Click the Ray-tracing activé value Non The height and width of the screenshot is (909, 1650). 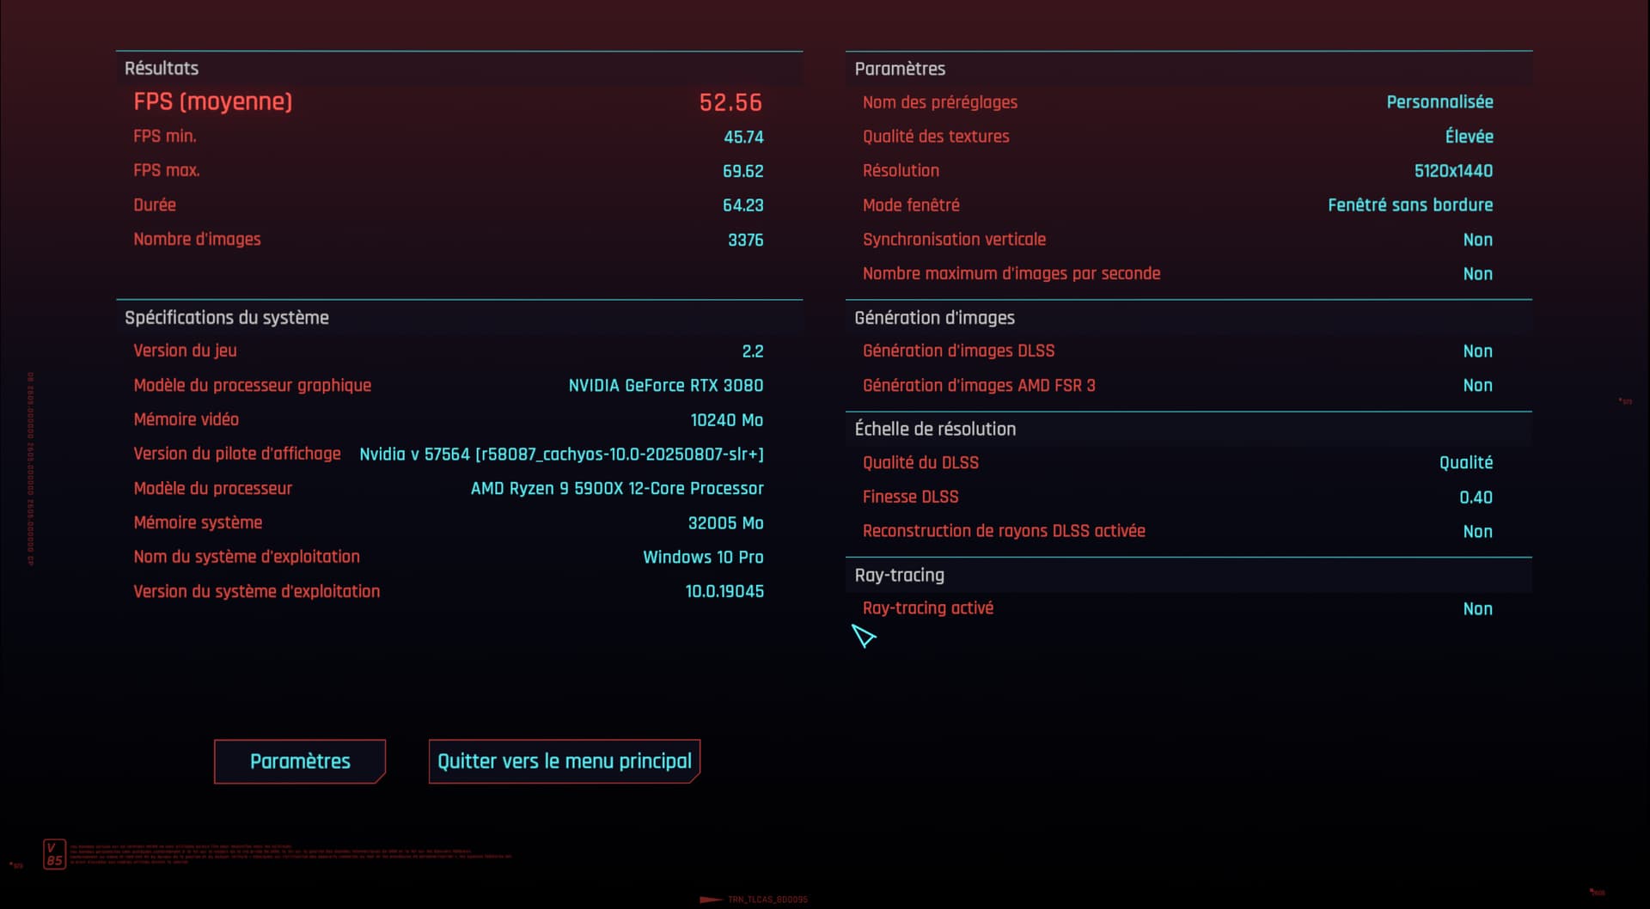pos(1477,609)
